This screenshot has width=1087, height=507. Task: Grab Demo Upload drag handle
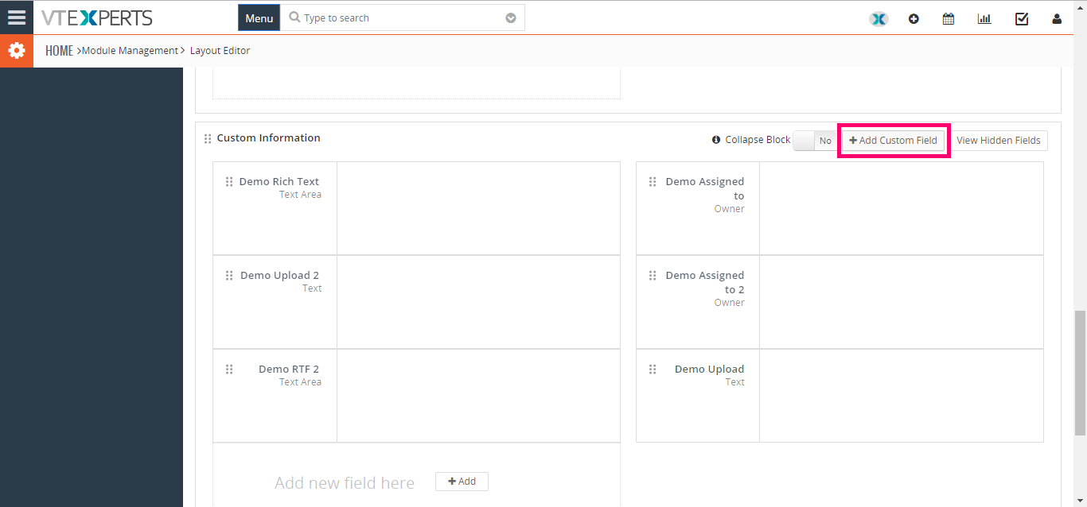point(653,370)
